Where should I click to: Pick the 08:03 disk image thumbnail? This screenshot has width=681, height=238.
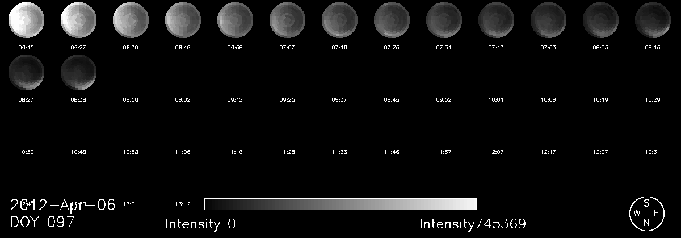click(x=600, y=19)
